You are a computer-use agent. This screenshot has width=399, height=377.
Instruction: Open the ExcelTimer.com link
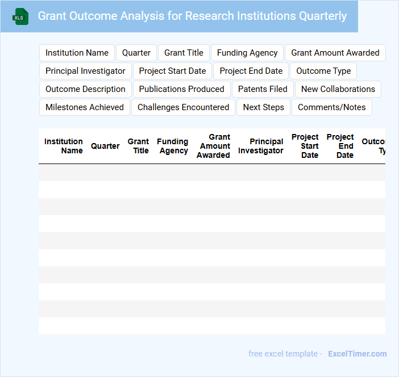click(x=357, y=354)
